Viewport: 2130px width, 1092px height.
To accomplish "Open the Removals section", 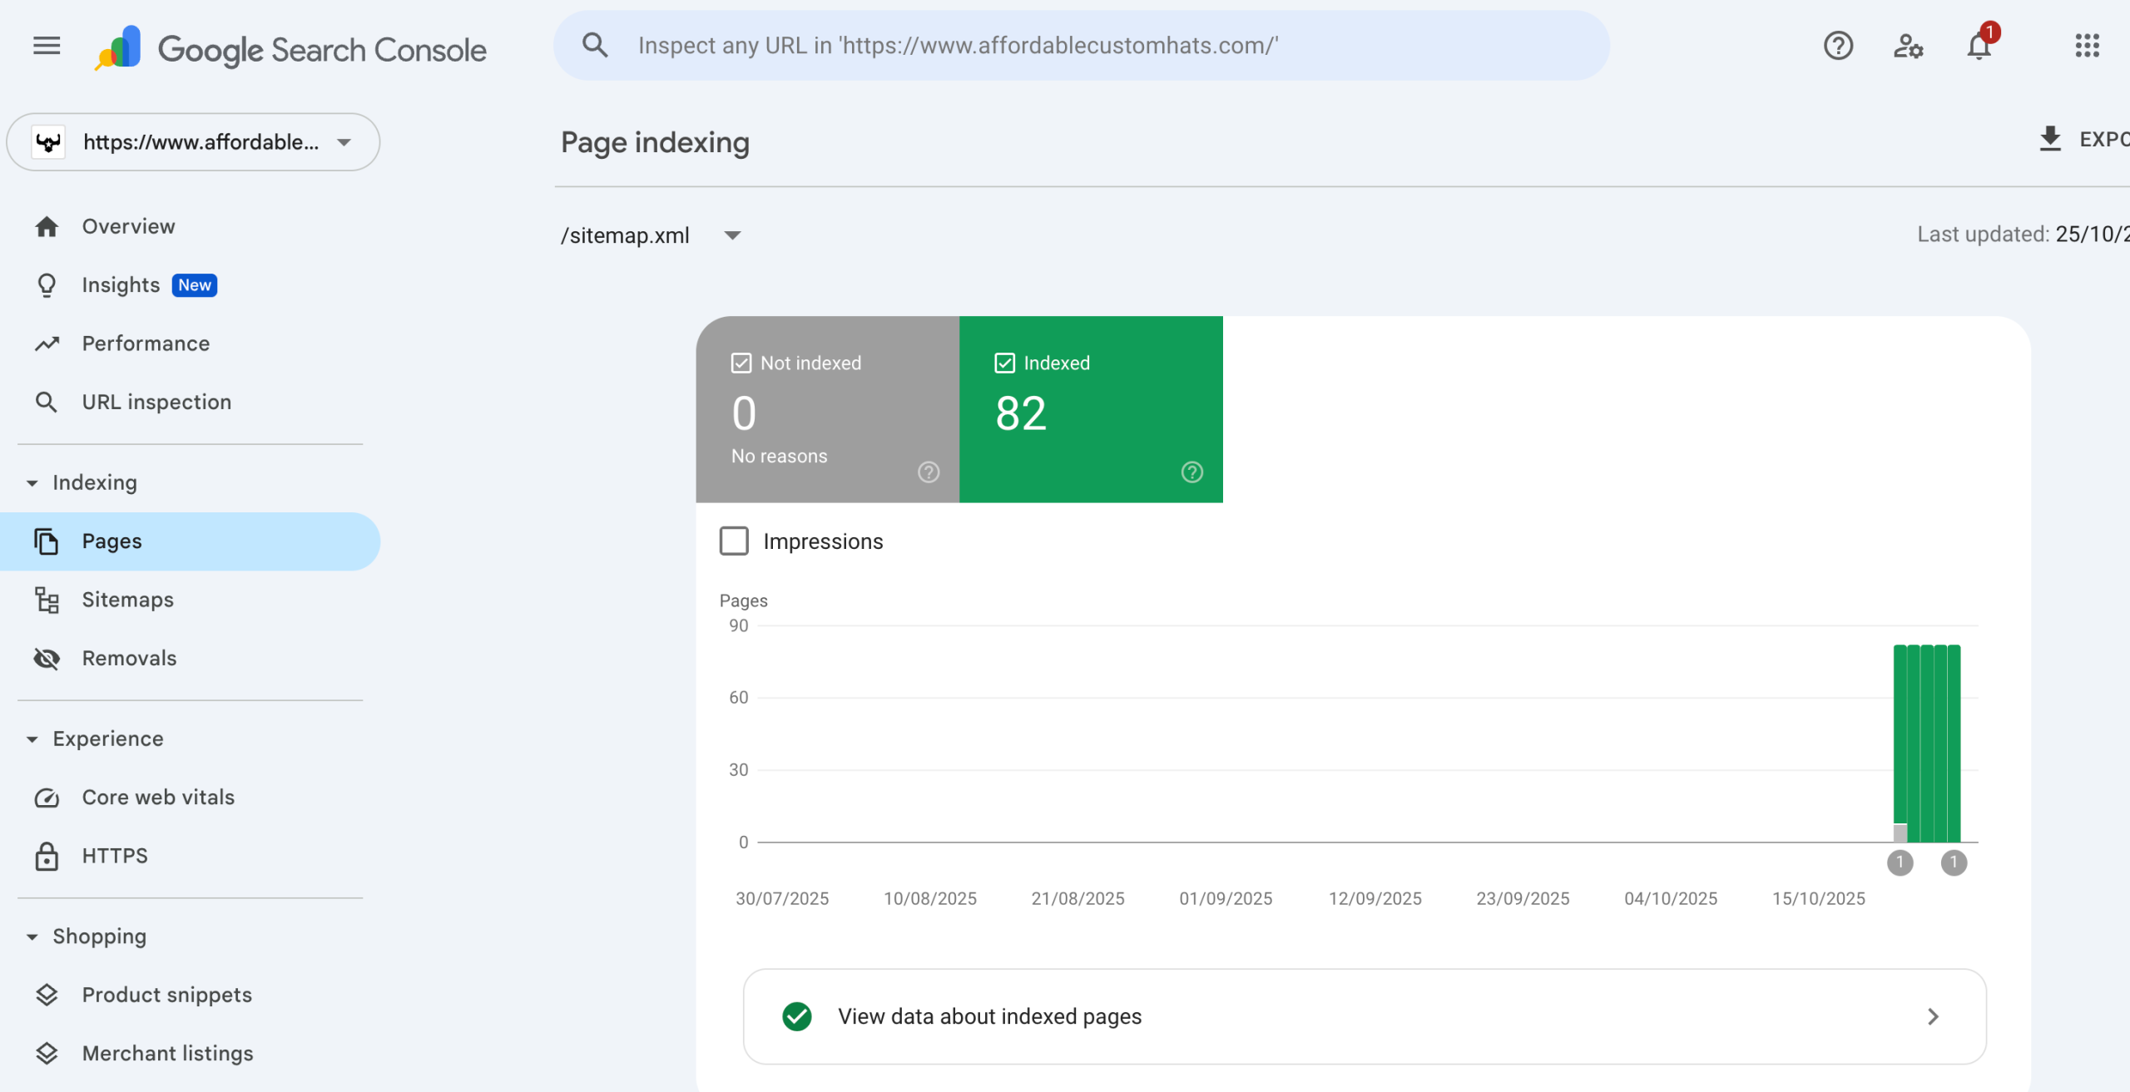I will [129, 658].
